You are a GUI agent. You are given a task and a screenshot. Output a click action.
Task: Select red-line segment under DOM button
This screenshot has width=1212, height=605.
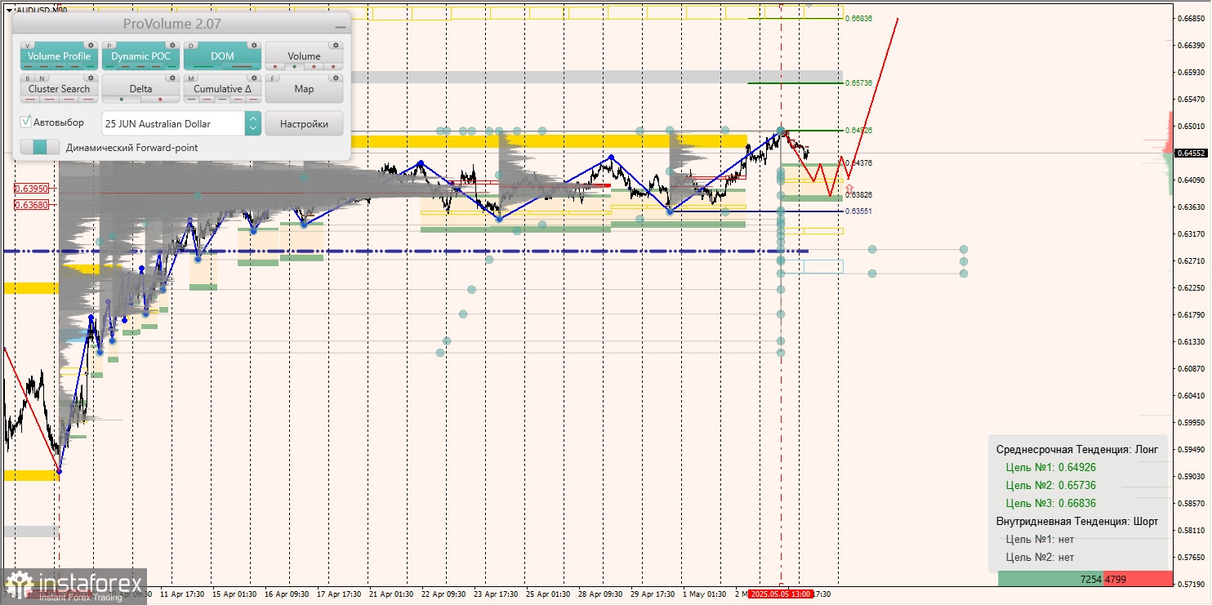coord(242,67)
